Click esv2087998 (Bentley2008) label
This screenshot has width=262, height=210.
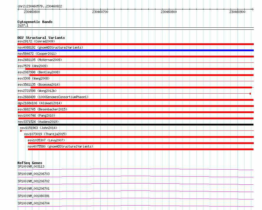click(x=39, y=72)
